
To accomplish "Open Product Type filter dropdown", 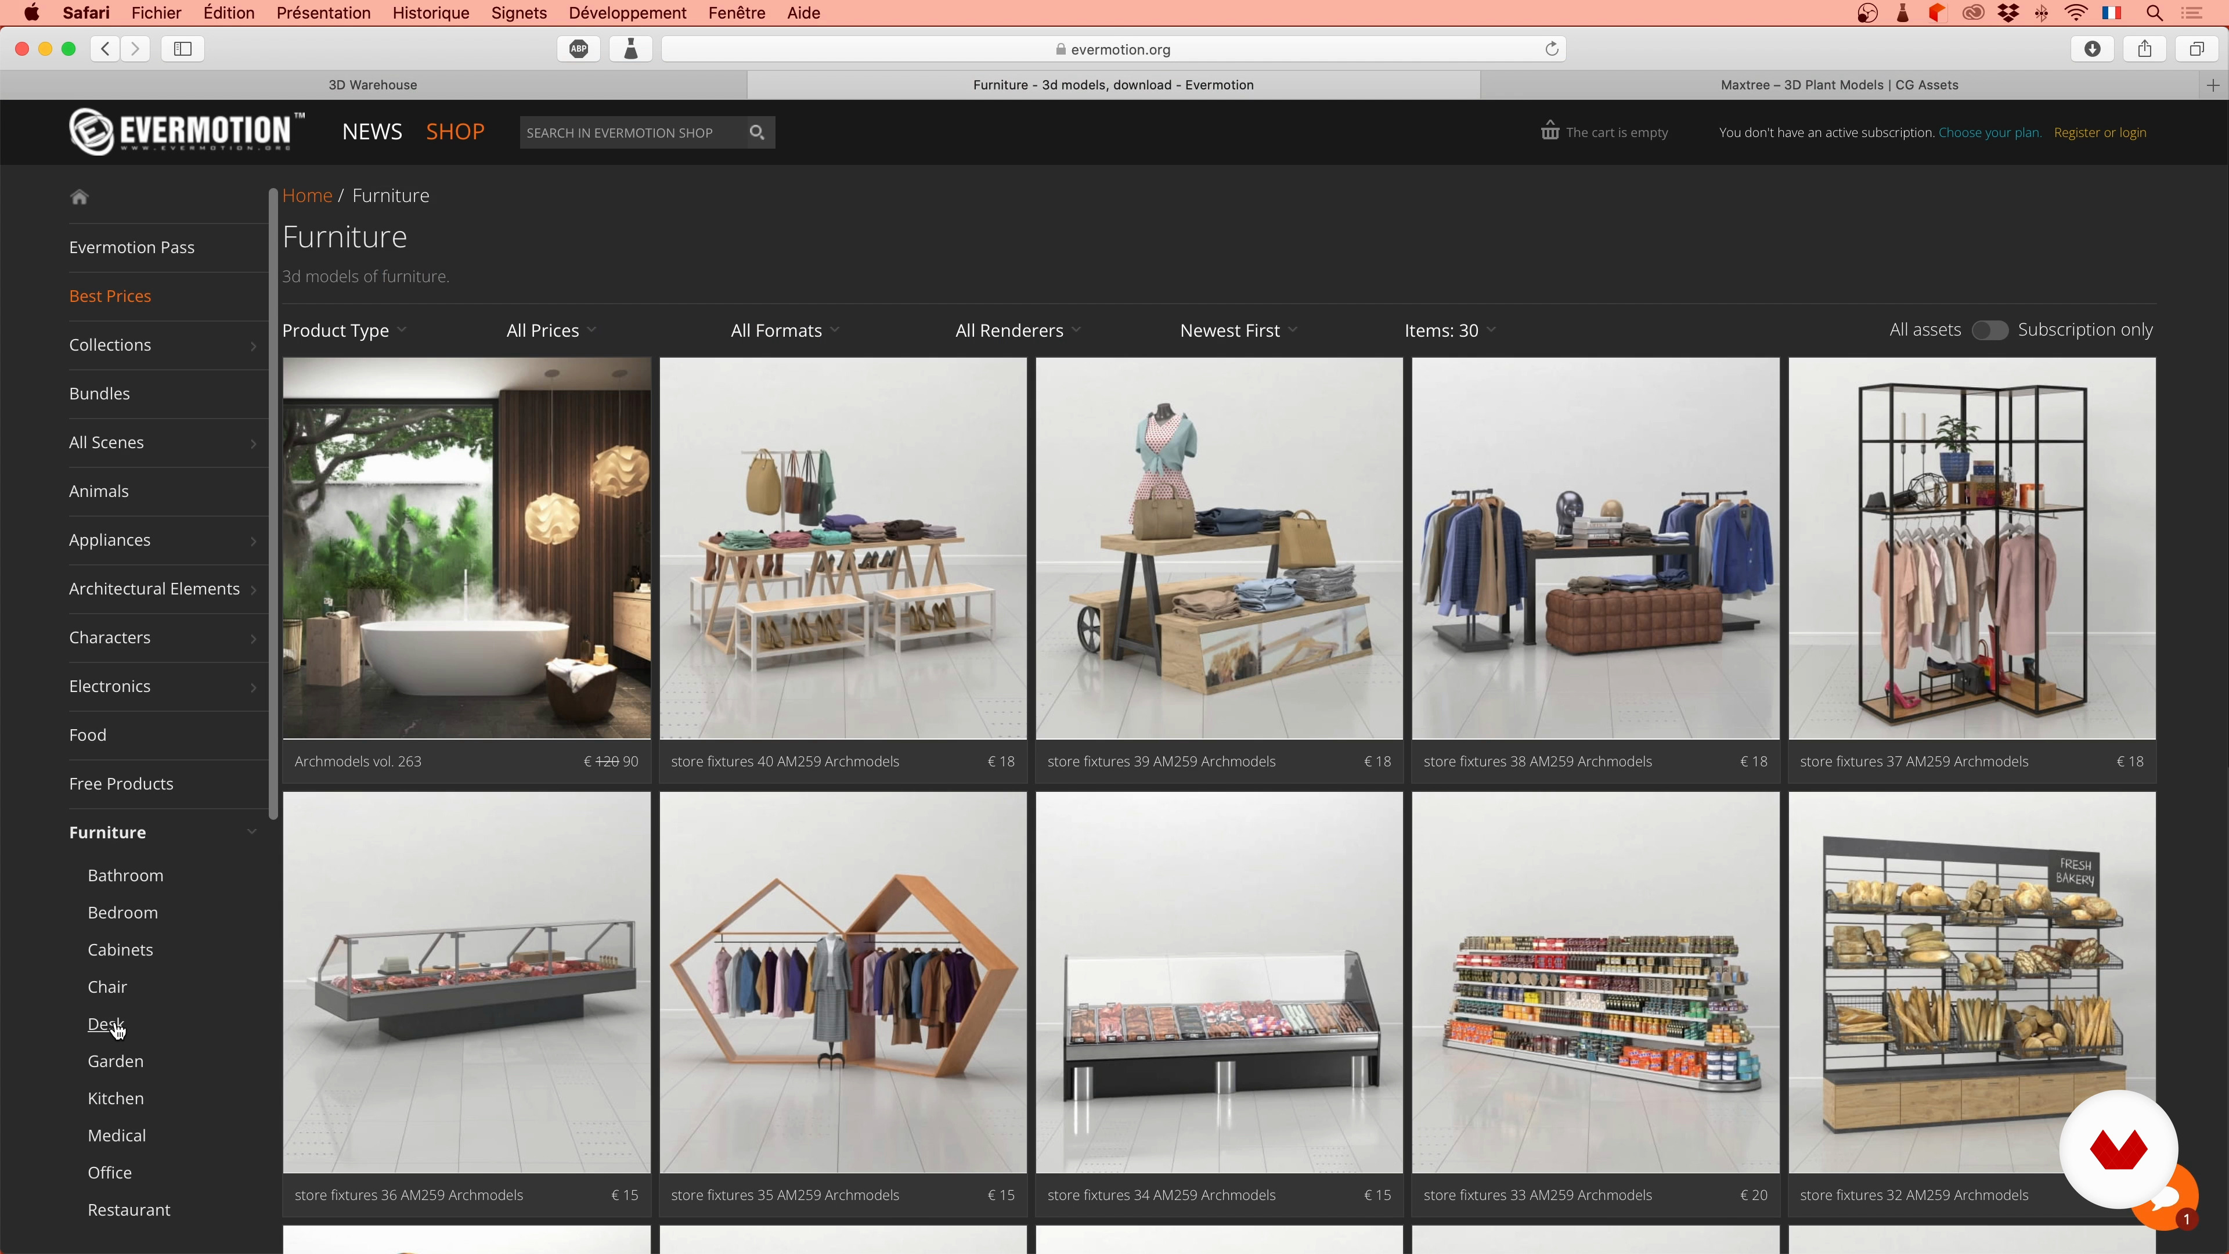I will coord(344,330).
